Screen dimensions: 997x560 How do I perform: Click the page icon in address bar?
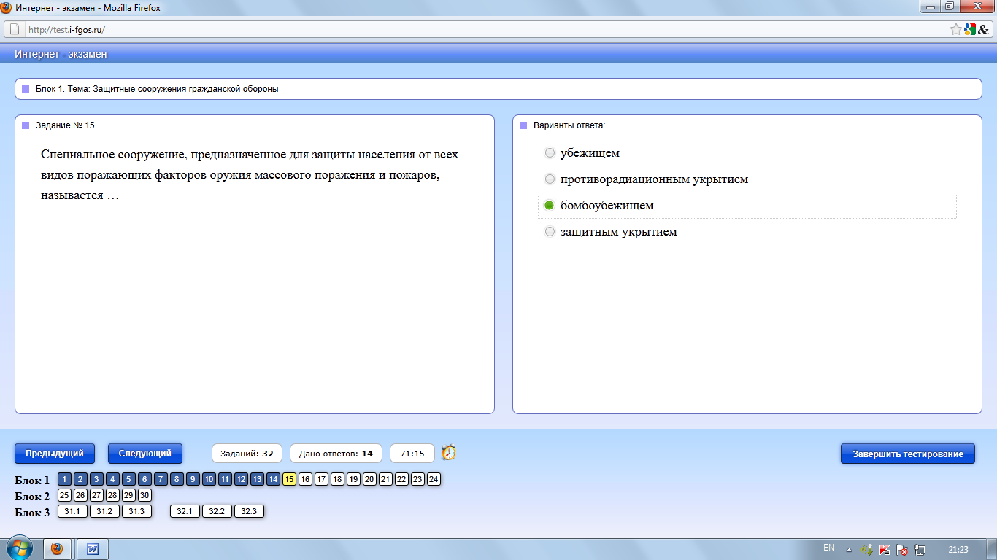pyautogui.click(x=15, y=29)
